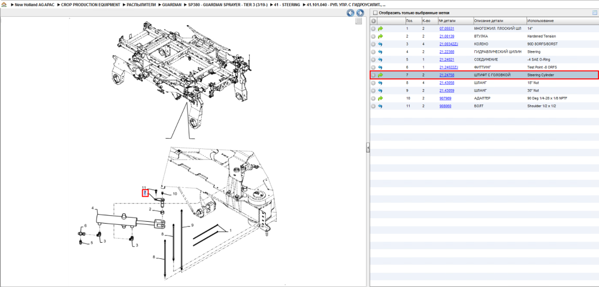
Task: Open part number 21.00139 link
Action: tap(447, 36)
